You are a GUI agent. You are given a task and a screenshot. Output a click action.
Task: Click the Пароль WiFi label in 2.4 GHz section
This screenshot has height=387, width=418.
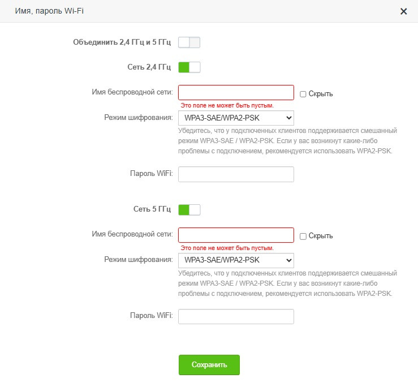click(x=151, y=174)
